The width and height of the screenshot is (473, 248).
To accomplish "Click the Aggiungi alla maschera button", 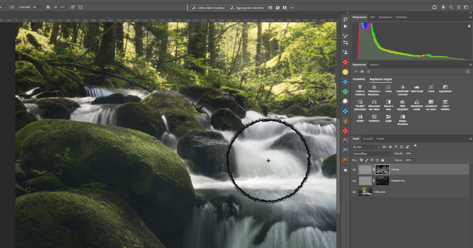I will click(247, 8).
